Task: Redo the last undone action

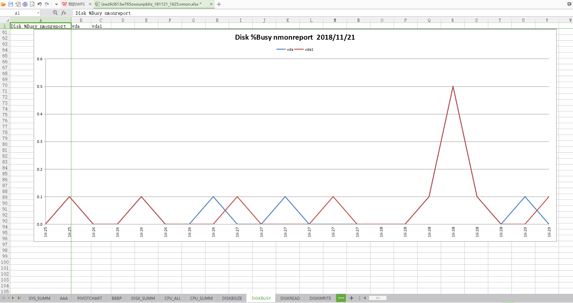Action: point(47,4)
